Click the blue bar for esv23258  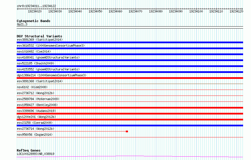pos(130,126)
